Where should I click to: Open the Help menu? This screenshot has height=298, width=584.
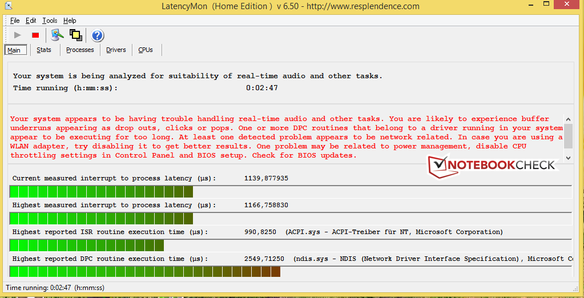click(x=70, y=21)
